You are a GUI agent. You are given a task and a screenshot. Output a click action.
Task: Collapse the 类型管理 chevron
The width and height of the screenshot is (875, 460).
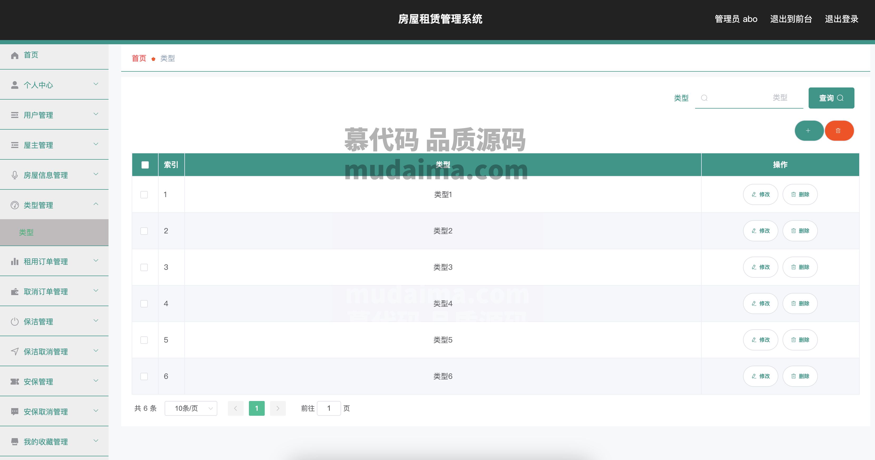[96, 204]
